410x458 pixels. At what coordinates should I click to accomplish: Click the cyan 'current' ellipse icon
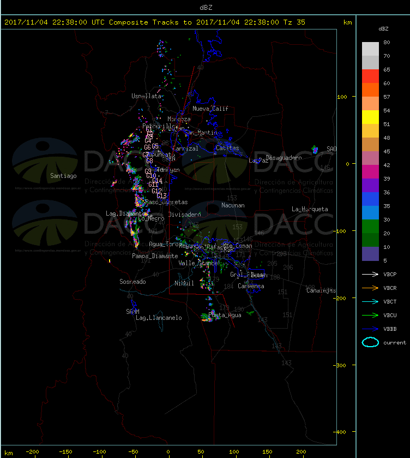coord(370,343)
